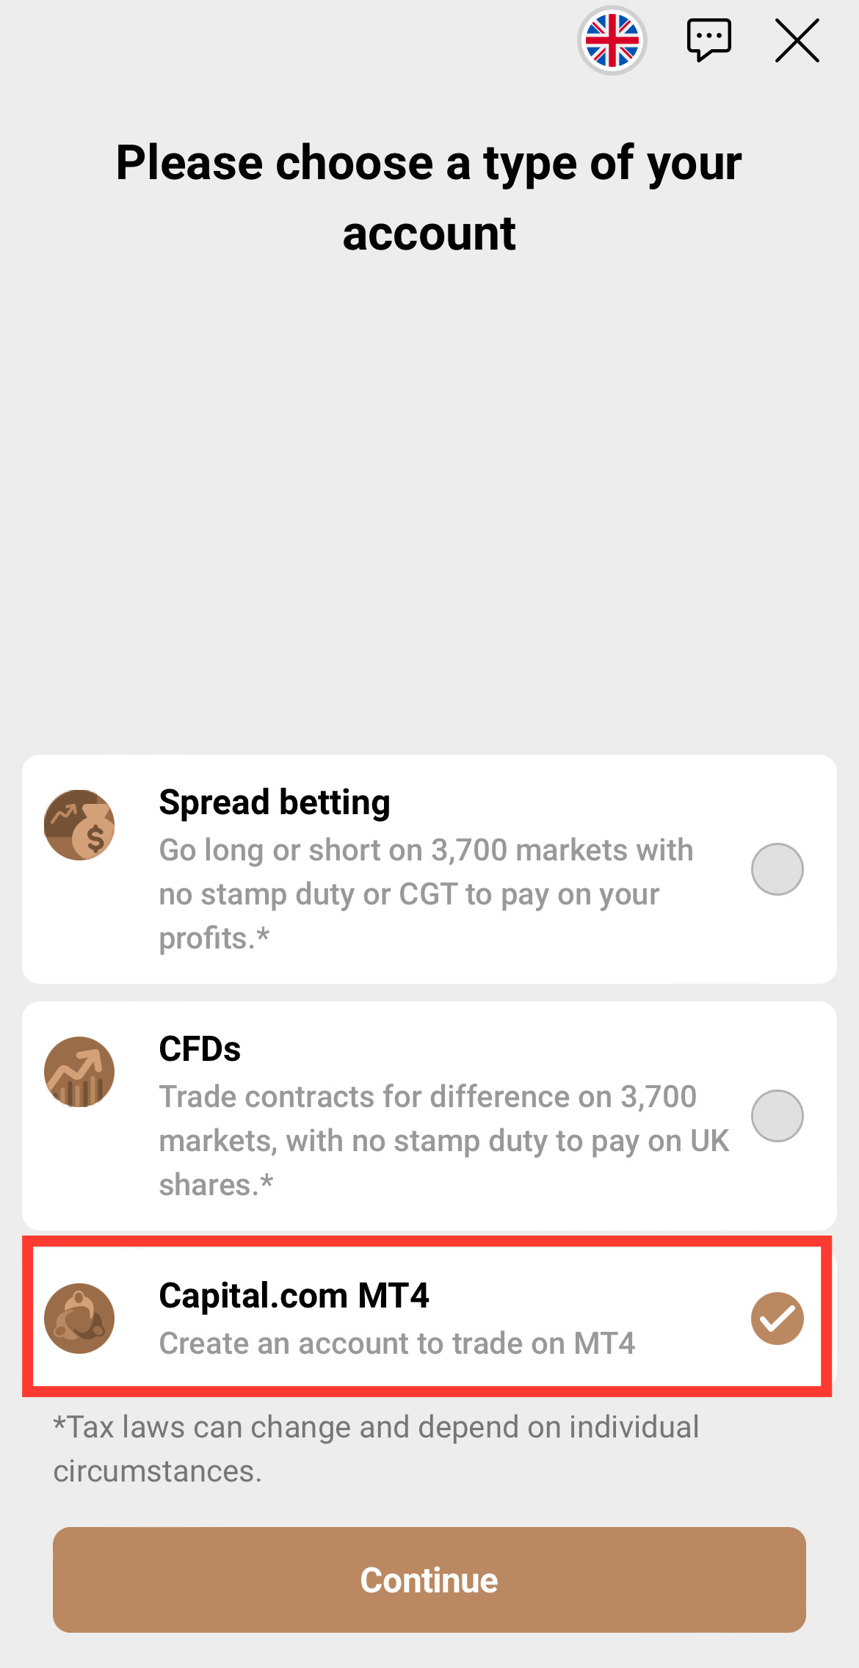Click the "Spread betting" title
The image size is (859, 1668).
(275, 802)
